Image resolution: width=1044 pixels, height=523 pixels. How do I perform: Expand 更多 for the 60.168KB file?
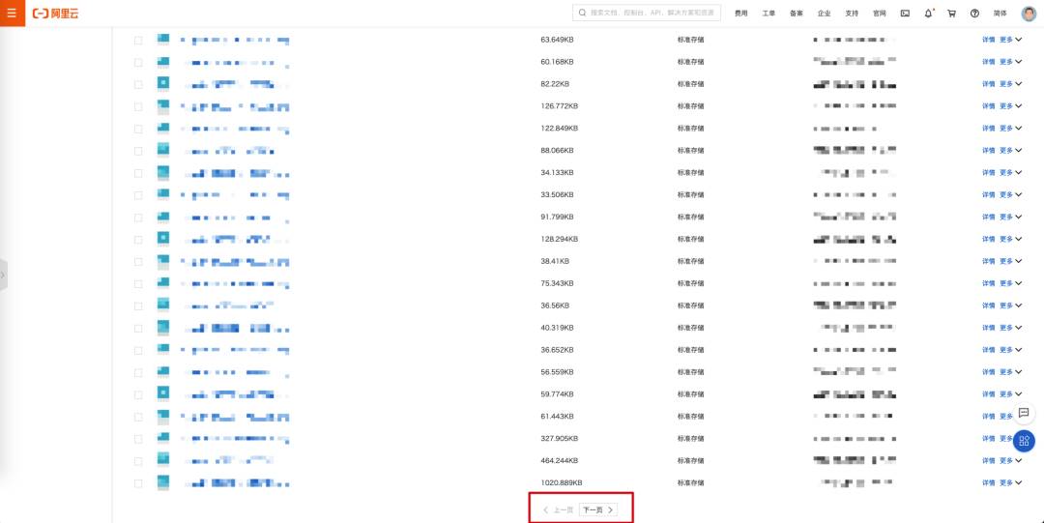coord(1010,62)
